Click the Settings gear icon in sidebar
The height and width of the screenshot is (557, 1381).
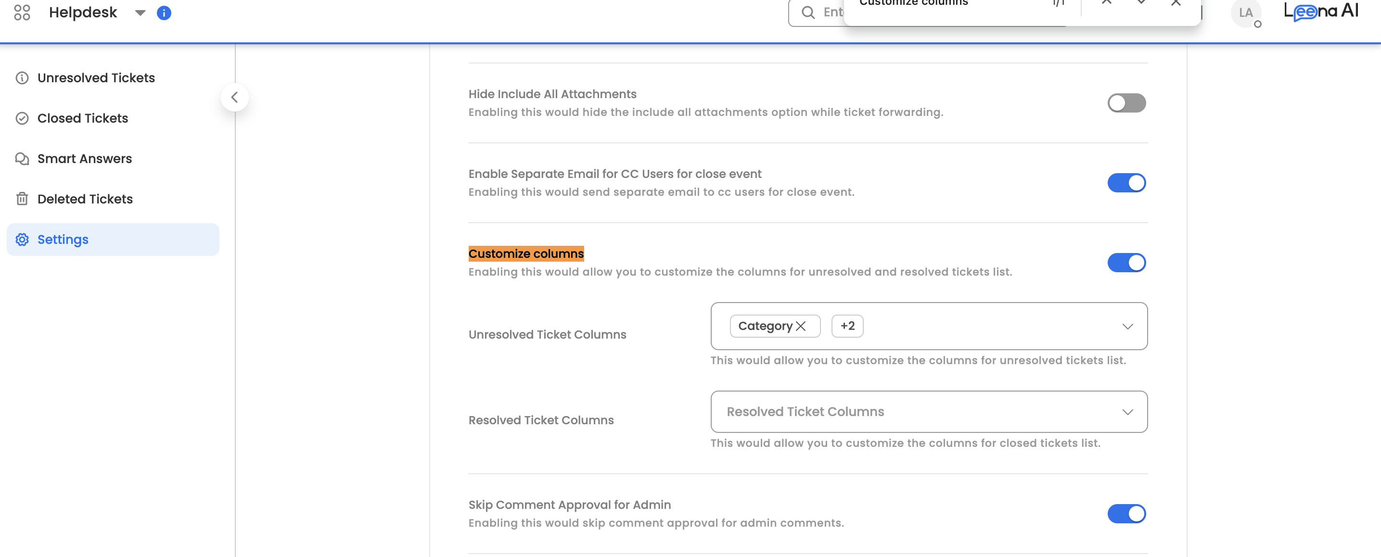[x=22, y=239]
